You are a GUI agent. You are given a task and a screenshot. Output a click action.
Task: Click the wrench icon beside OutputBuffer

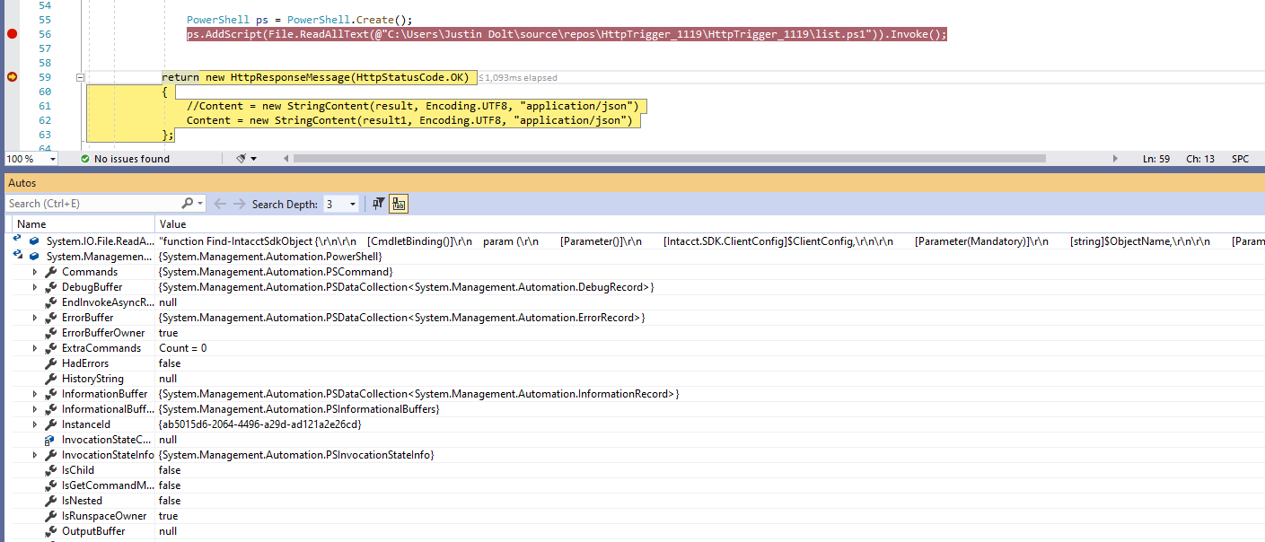(x=50, y=531)
